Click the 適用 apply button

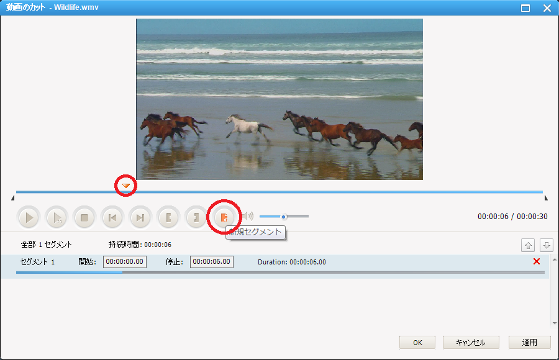[529, 343]
